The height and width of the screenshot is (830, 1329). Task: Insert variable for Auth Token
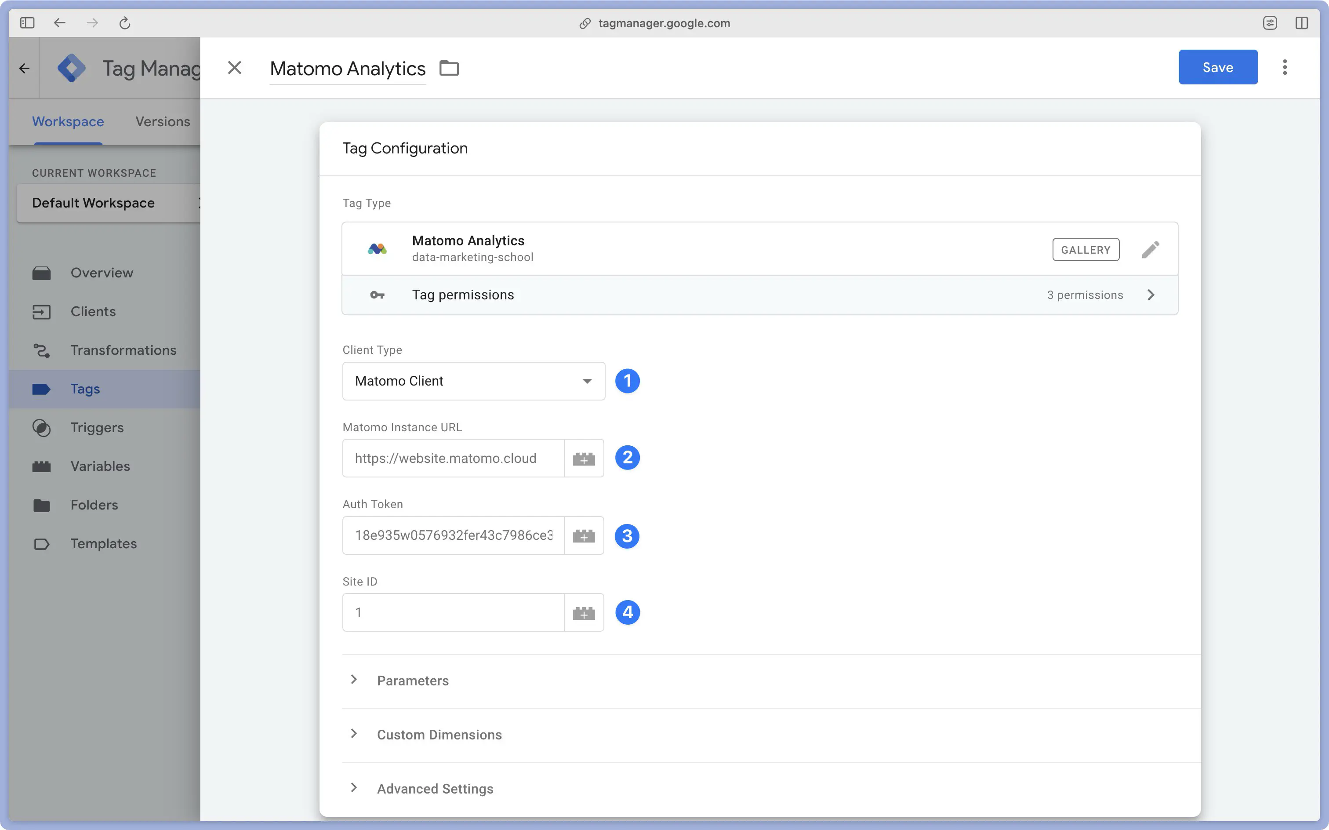pos(584,536)
